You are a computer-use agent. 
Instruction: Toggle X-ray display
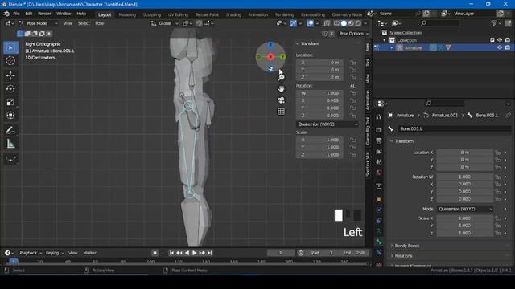coord(327,23)
